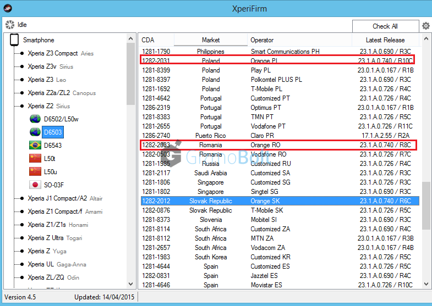The width and height of the screenshot is (432, 306).
Task: Select the Customized SA firmware row
Action: (x=280, y=173)
